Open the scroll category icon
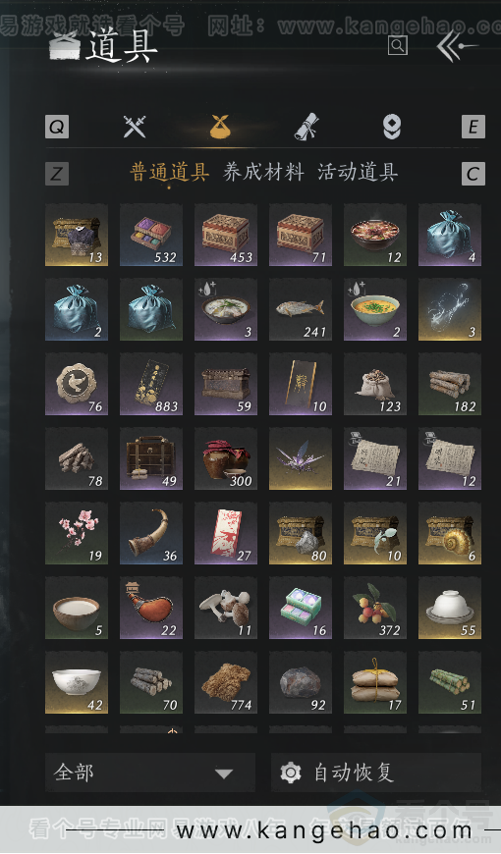 (x=306, y=127)
